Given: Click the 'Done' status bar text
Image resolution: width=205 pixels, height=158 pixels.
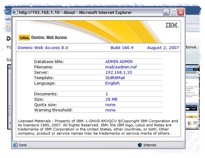Looking at the screenshot, I should (22, 145).
